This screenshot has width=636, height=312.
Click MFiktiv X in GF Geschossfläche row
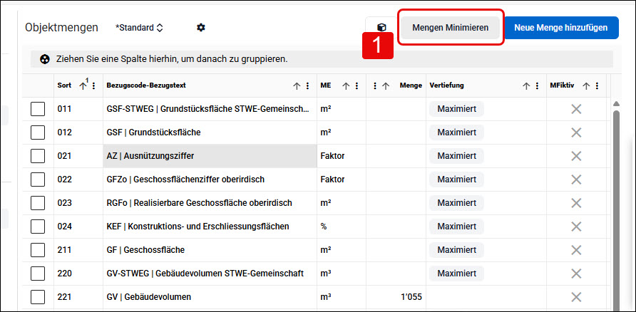click(576, 250)
